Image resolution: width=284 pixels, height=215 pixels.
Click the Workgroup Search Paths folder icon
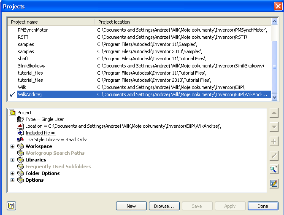[x=21, y=153]
